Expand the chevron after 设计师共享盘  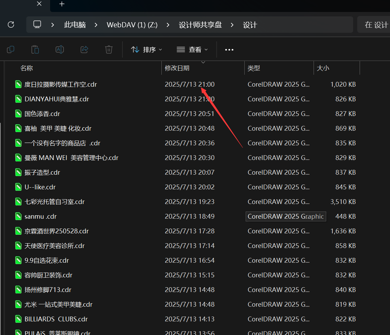pyautogui.click(x=232, y=25)
